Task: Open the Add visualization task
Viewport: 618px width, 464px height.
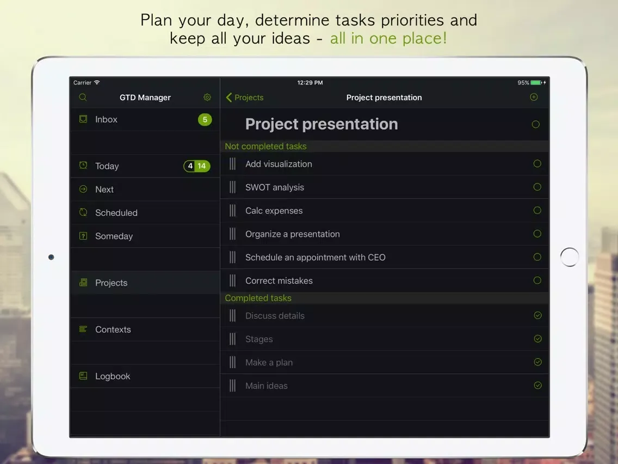Action: pos(384,164)
